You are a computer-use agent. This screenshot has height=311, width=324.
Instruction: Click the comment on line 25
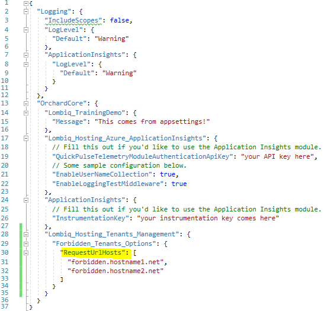[x=187, y=209]
